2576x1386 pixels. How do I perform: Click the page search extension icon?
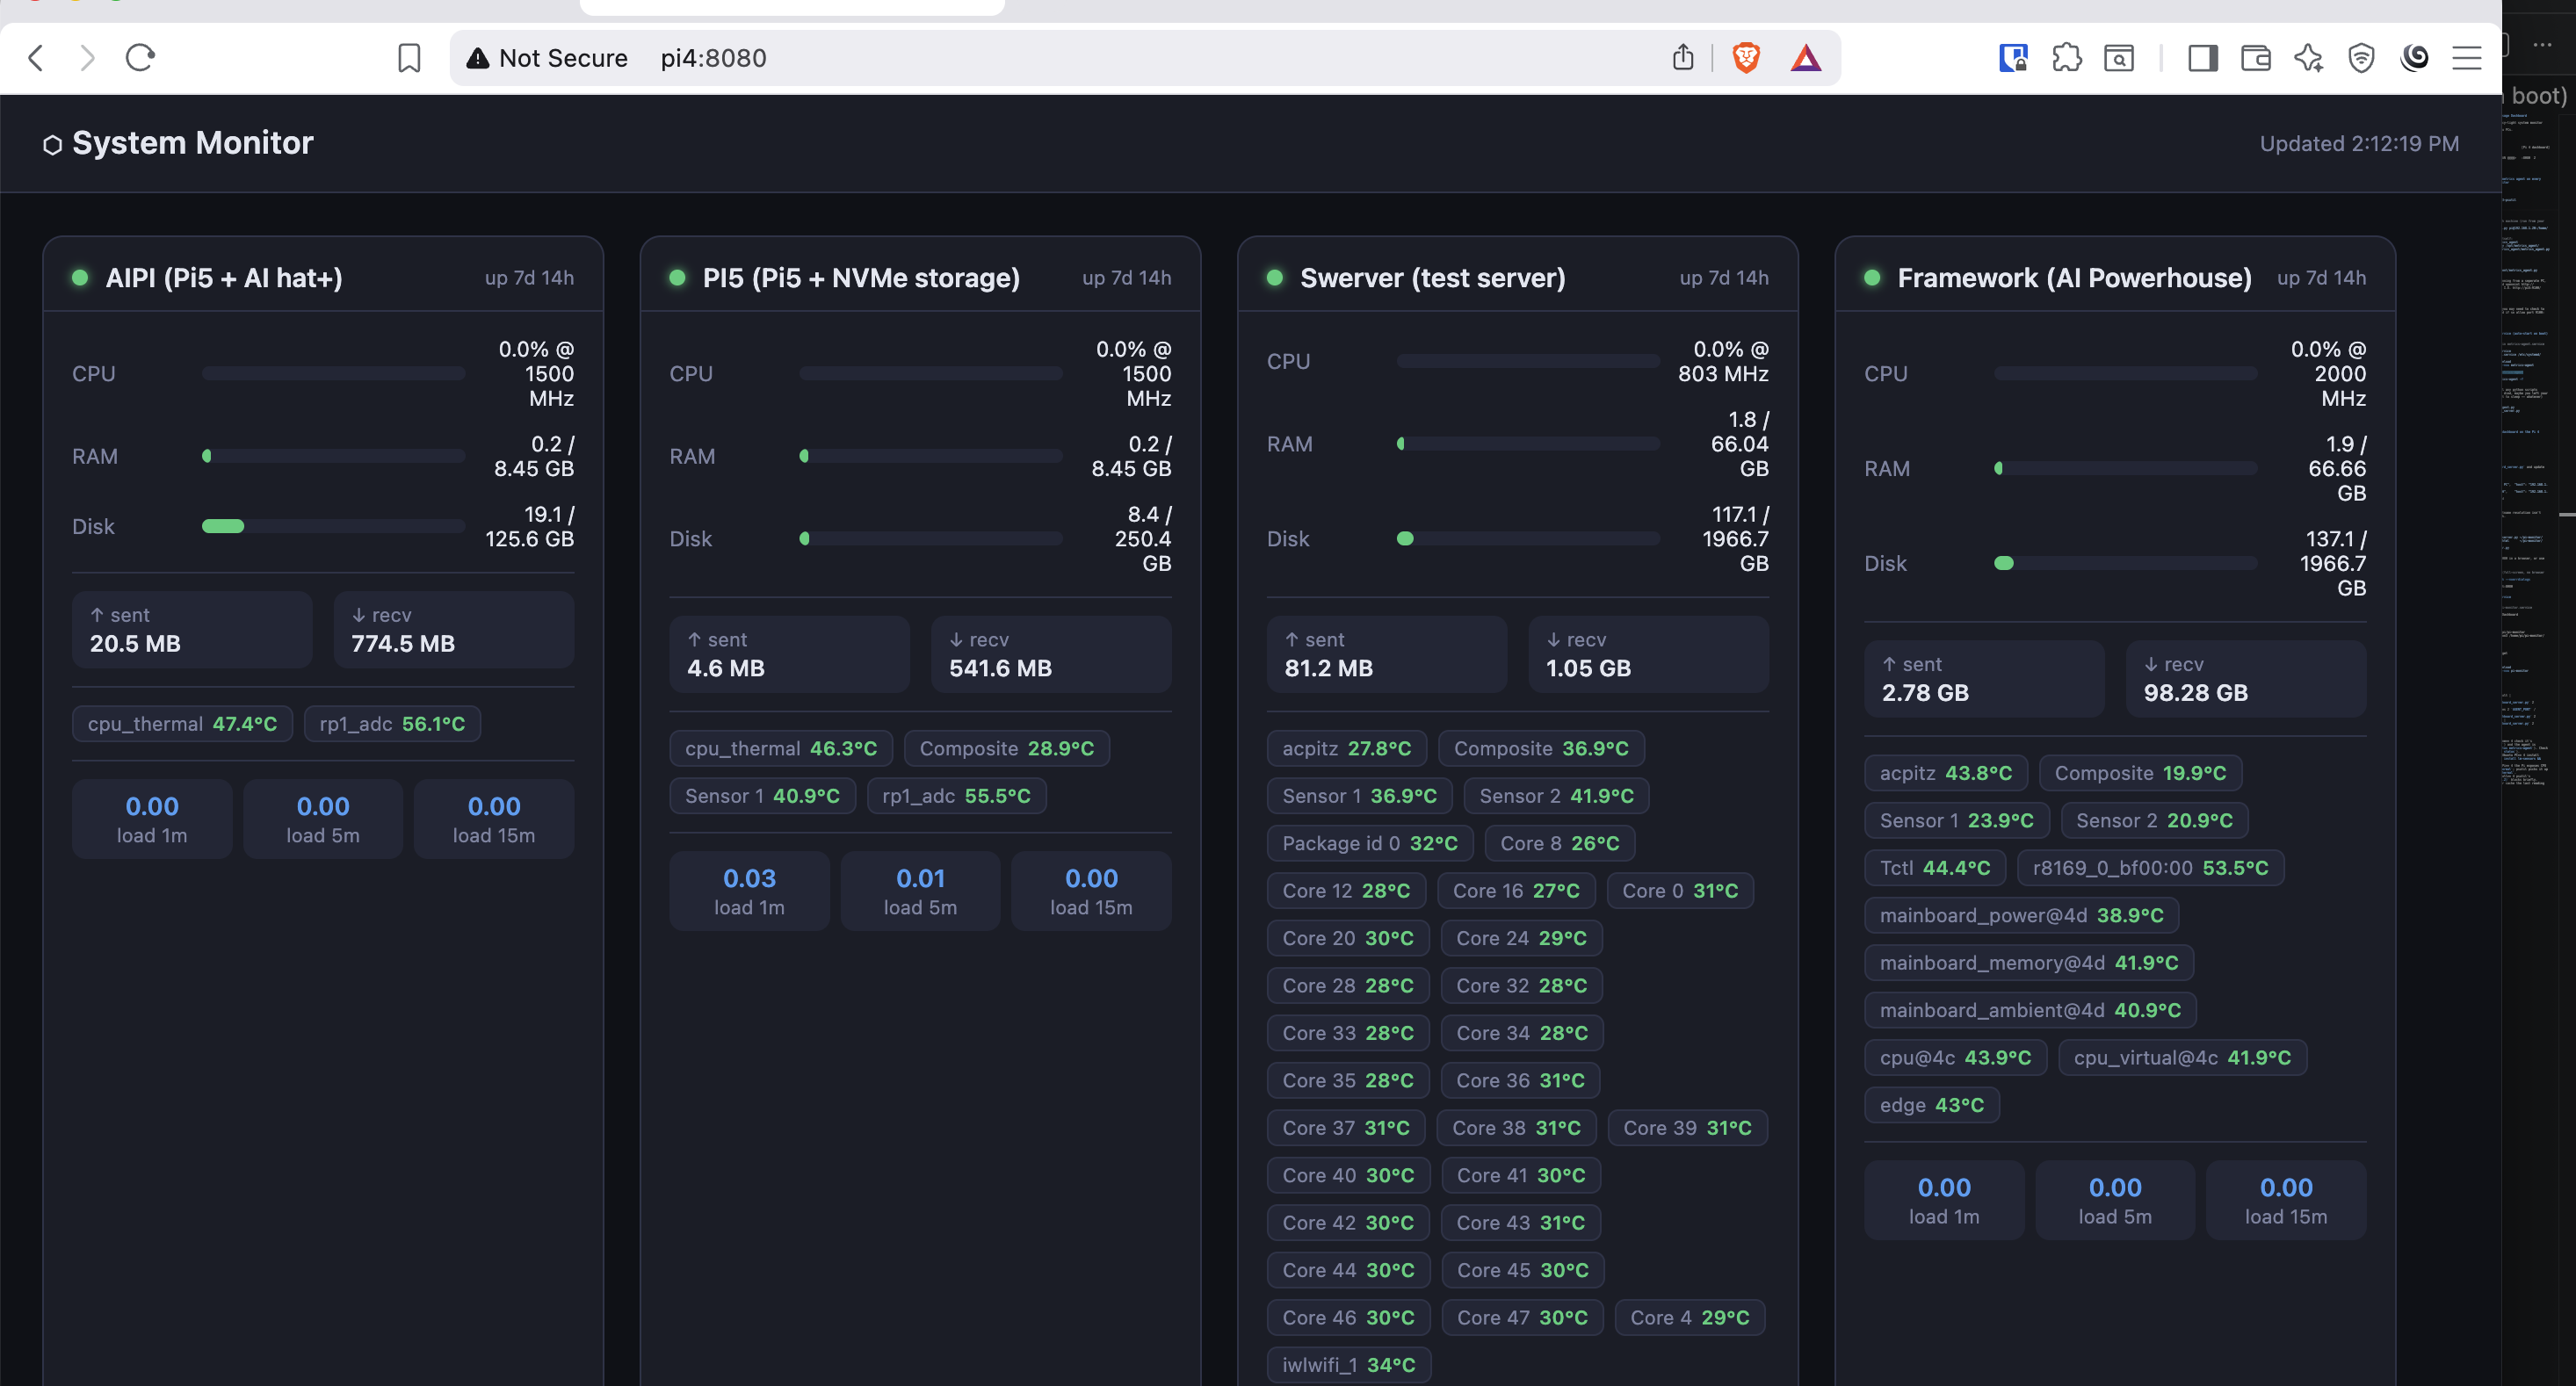pyautogui.click(x=2119, y=58)
